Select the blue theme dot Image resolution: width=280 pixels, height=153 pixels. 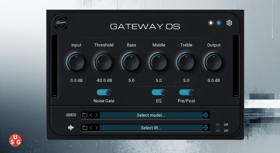click(x=219, y=23)
